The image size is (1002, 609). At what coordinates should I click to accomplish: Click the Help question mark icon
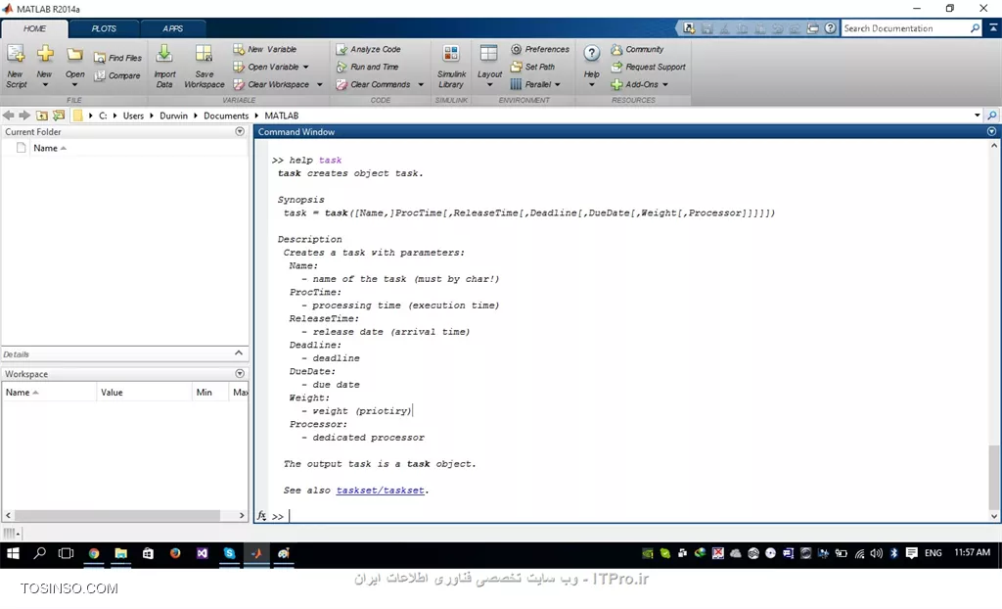pyautogui.click(x=592, y=53)
